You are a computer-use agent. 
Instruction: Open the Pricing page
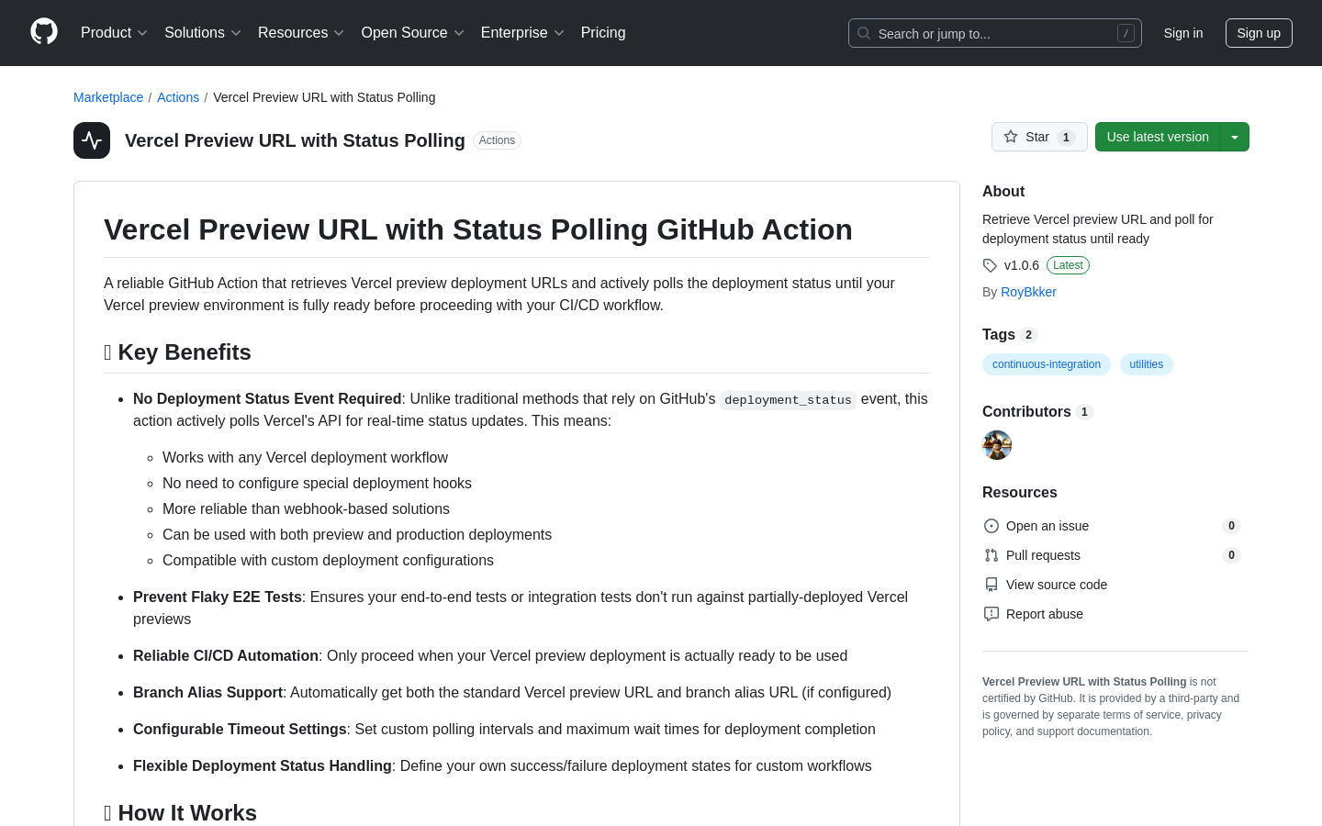(603, 33)
